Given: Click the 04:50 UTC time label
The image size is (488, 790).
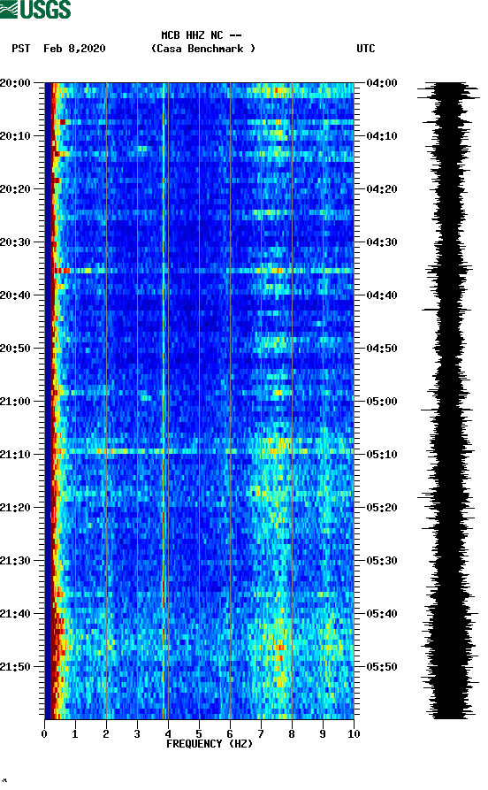Looking at the screenshot, I should point(382,349).
